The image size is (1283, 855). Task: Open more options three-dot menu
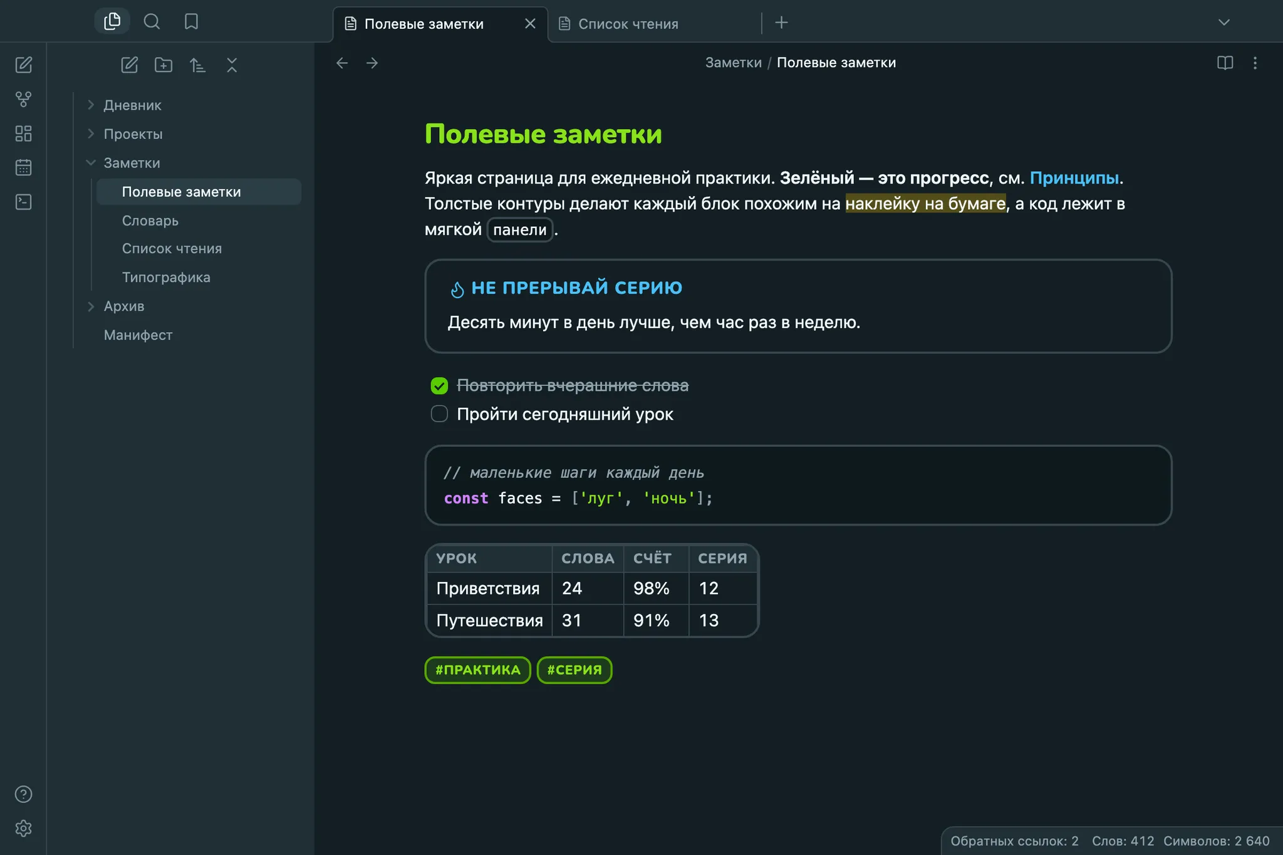point(1255,63)
